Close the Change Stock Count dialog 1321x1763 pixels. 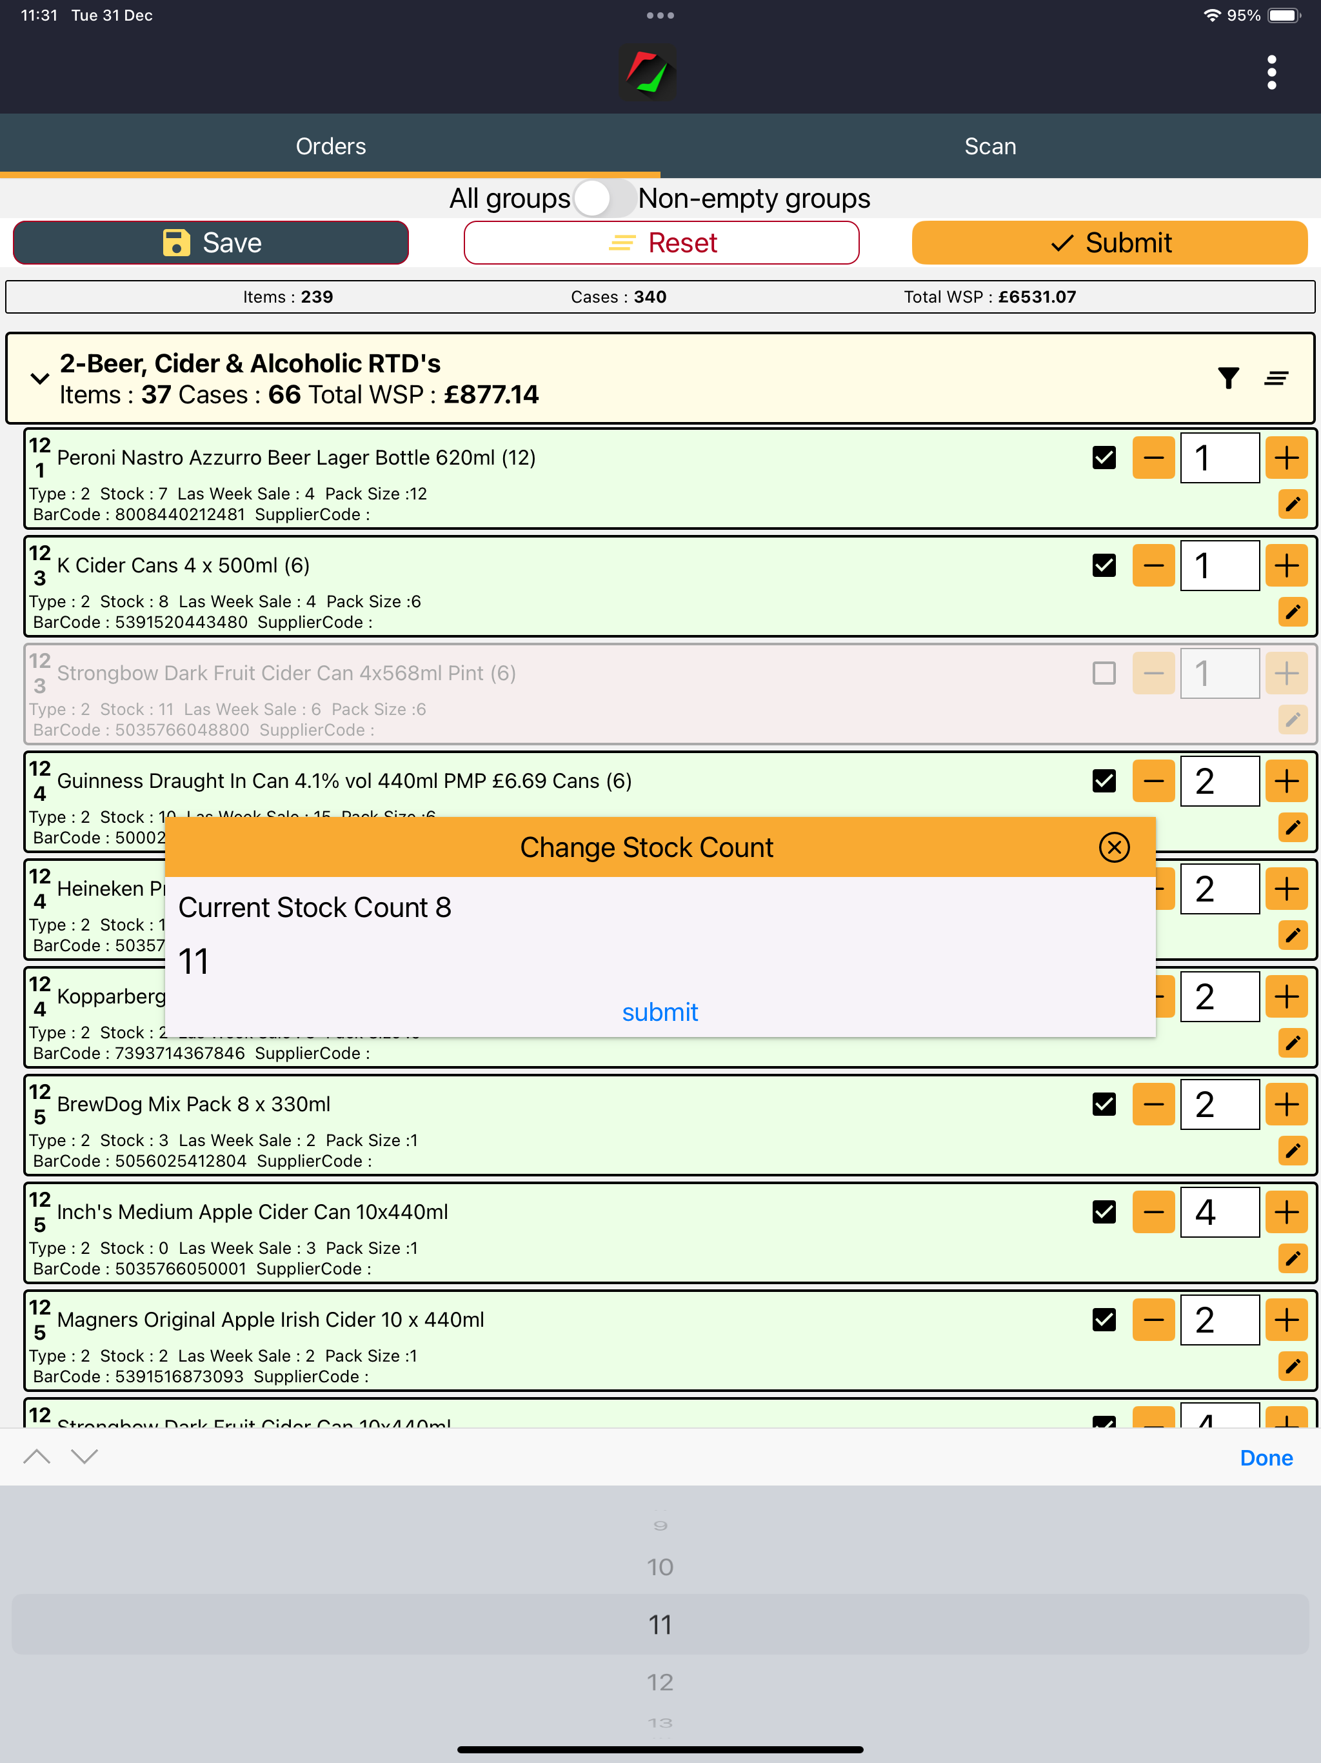pyautogui.click(x=1114, y=847)
